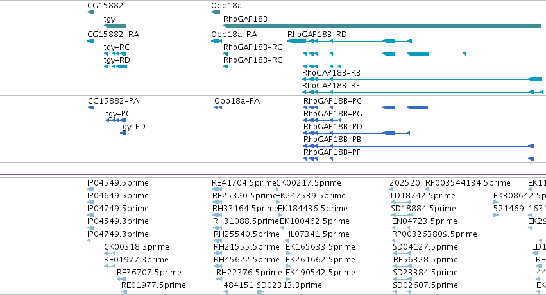Screen dimensions: 546x295
Task: Click the EK184436.5prime EST label
Action: click(x=312, y=209)
